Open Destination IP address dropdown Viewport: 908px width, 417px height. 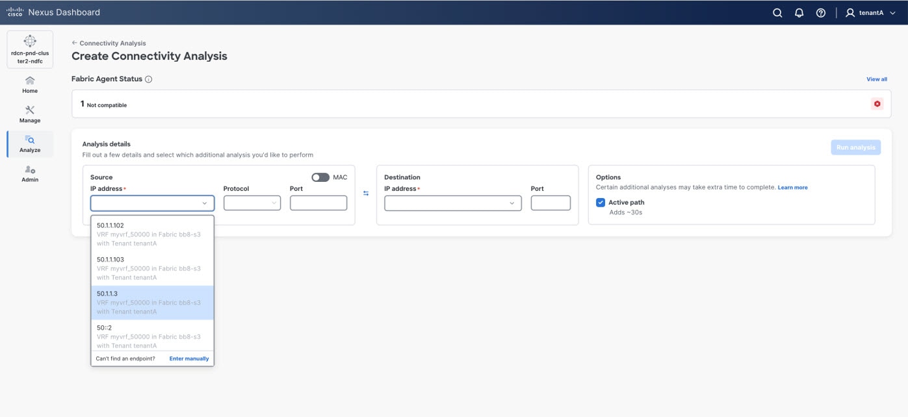pos(452,203)
